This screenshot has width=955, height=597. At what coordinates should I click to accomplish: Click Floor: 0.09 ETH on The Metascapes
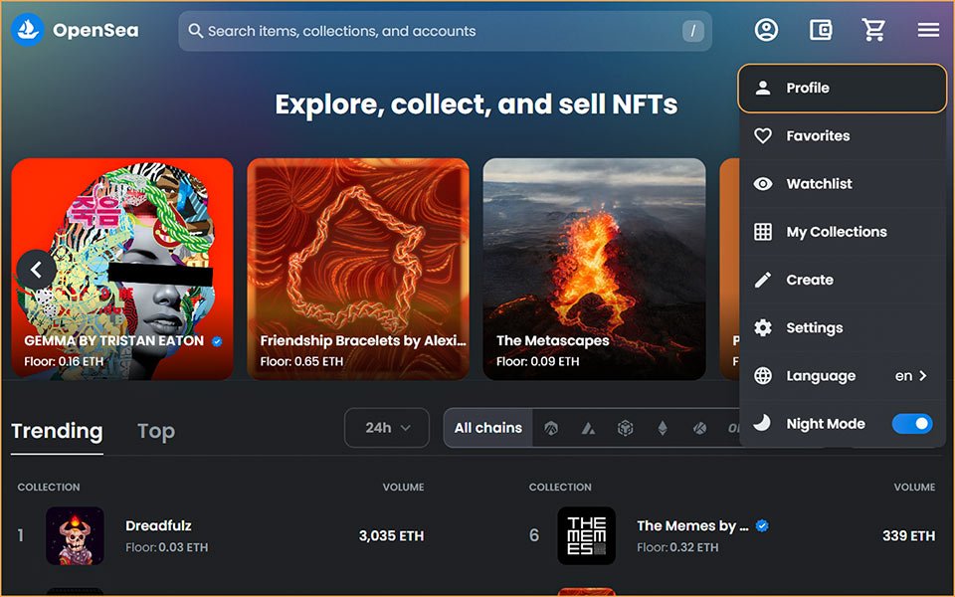tap(538, 361)
